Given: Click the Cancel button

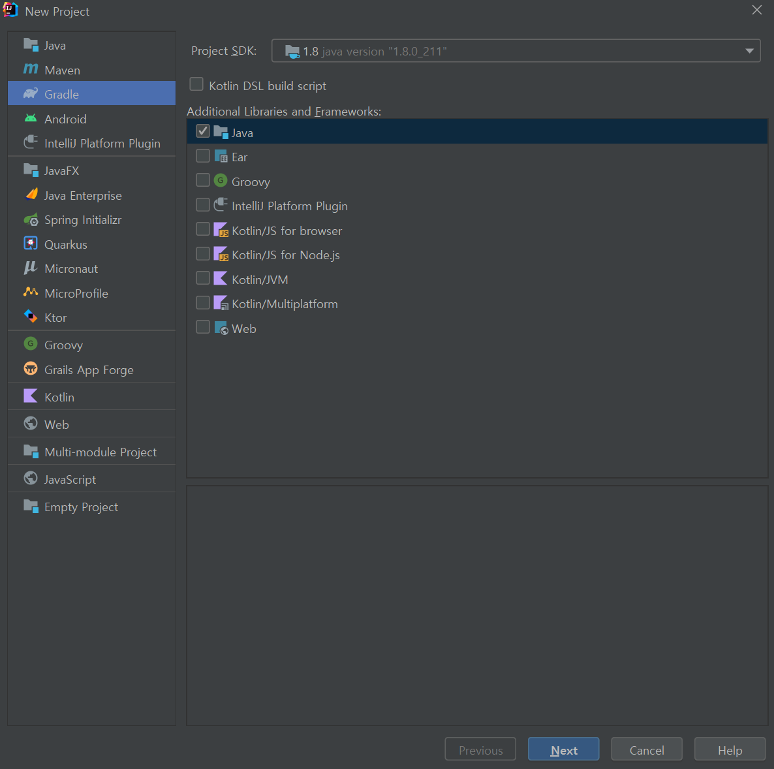Looking at the screenshot, I should pos(647,749).
